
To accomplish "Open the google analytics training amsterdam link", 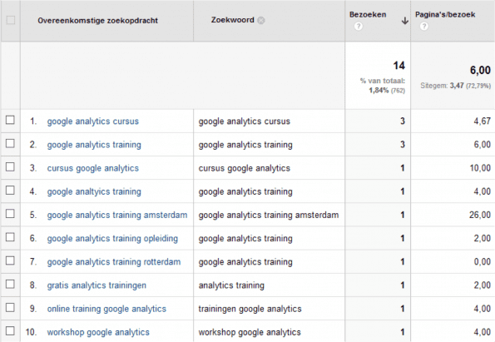I will coord(117,215).
